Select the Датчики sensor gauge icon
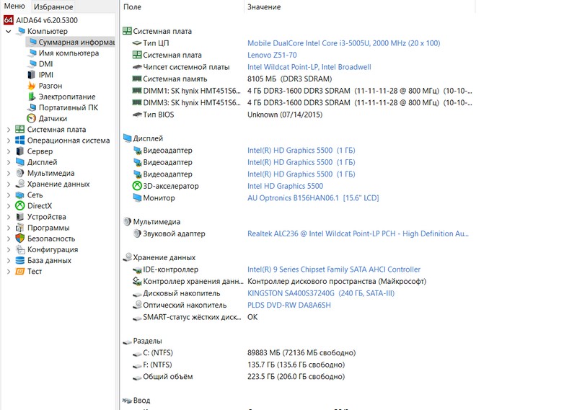Image resolution: width=577 pixels, height=410 pixels. click(31, 118)
